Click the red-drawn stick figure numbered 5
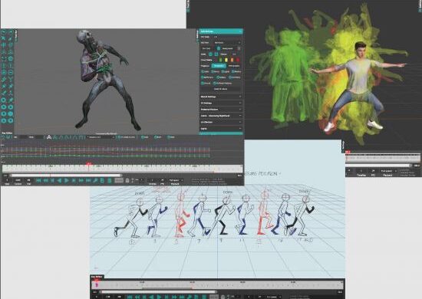This screenshot has height=299, width=422. 181,215
